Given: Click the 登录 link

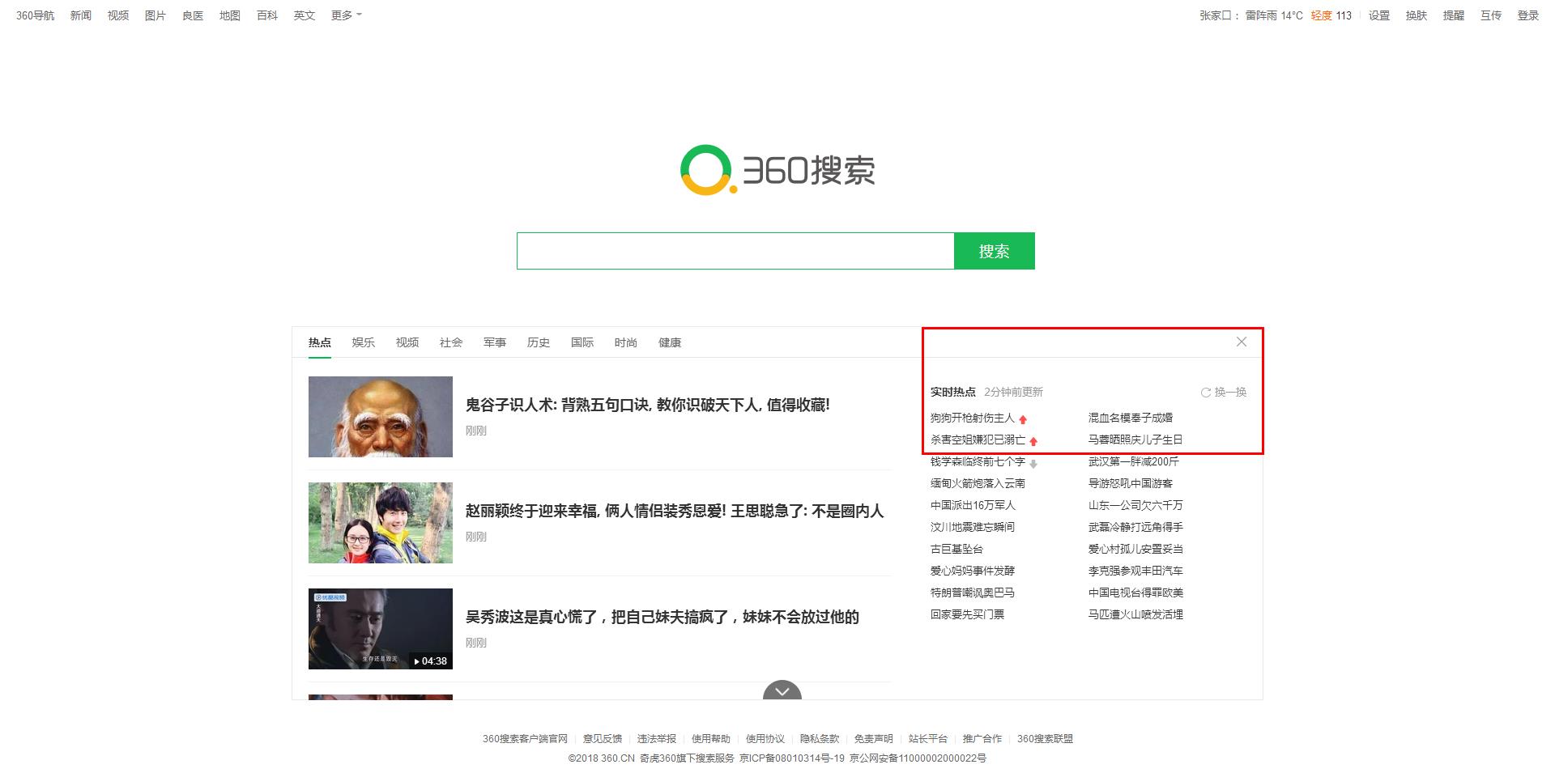Looking at the screenshot, I should (x=1528, y=15).
